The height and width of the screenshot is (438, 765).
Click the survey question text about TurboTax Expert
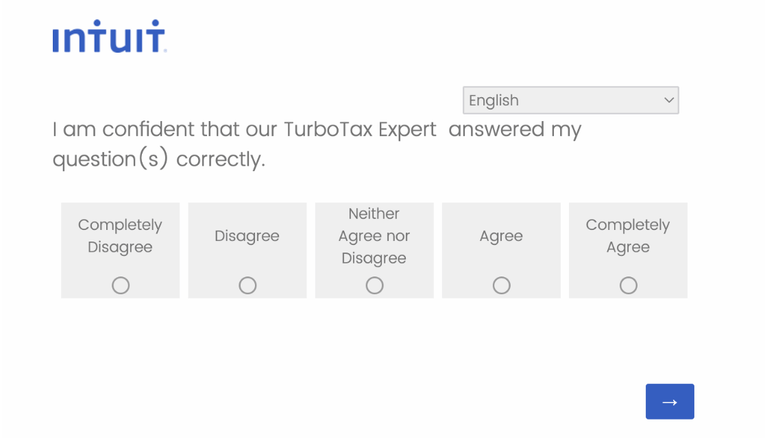[x=316, y=144]
